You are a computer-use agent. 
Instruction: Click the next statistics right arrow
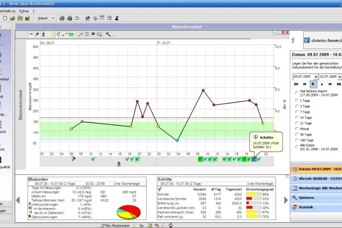[286, 200]
